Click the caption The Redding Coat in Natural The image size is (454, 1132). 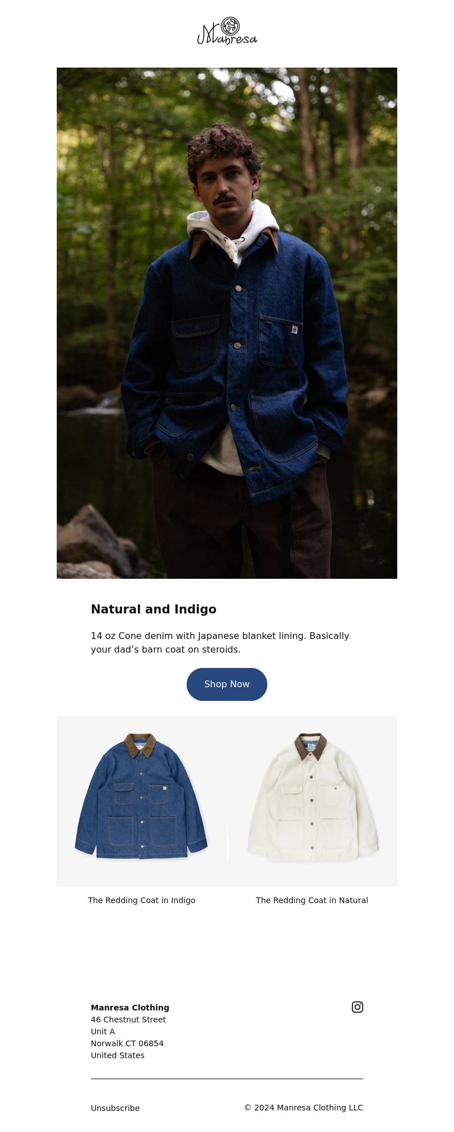312,900
